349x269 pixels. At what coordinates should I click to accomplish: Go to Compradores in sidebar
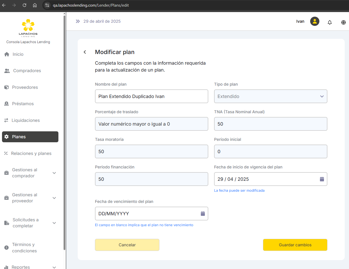27,71
